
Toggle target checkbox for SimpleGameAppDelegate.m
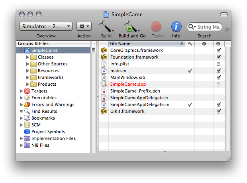pos(219,104)
